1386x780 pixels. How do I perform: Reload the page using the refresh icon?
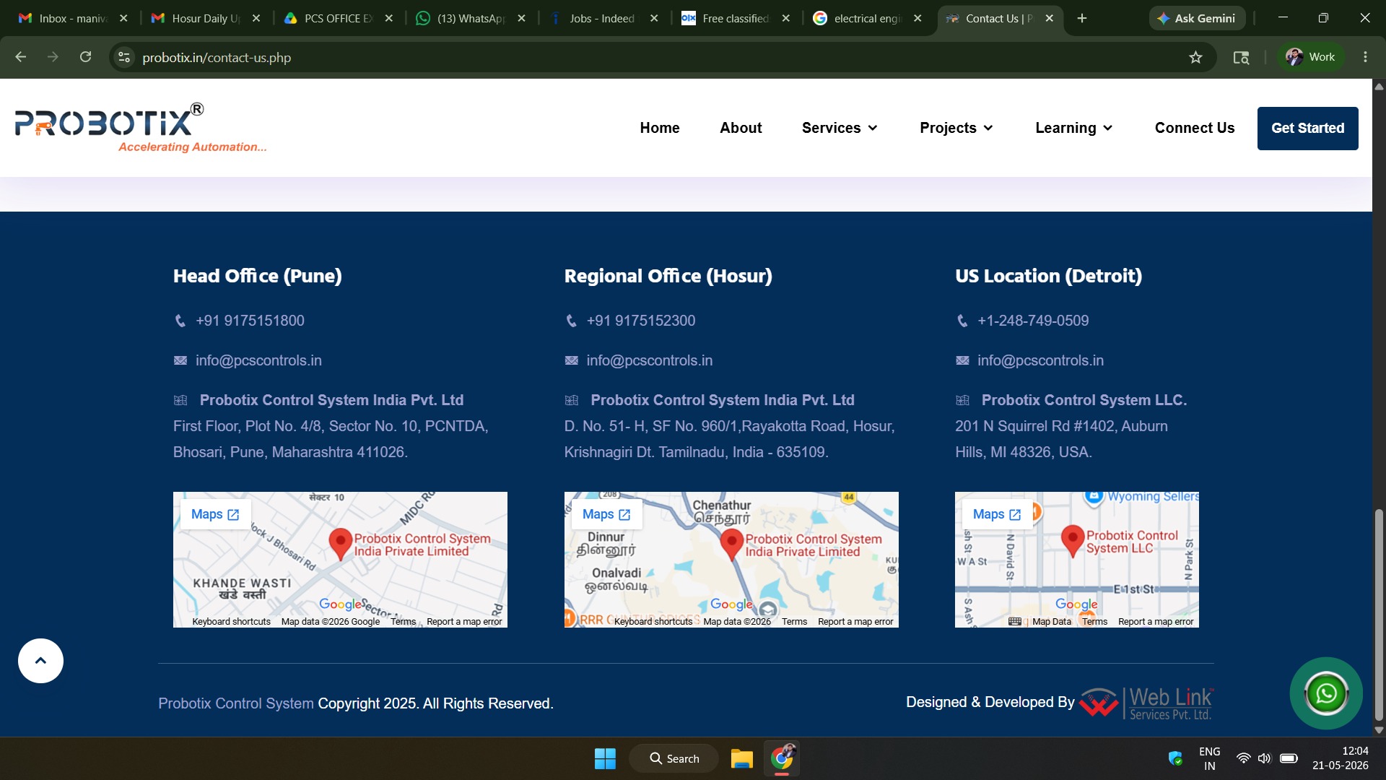pyautogui.click(x=85, y=57)
